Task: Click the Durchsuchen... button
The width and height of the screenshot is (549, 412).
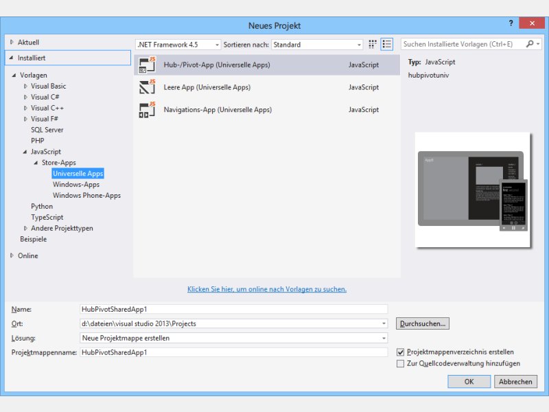Action: [x=423, y=323]
